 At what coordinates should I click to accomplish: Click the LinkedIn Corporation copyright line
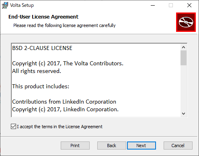coord(66,109)
